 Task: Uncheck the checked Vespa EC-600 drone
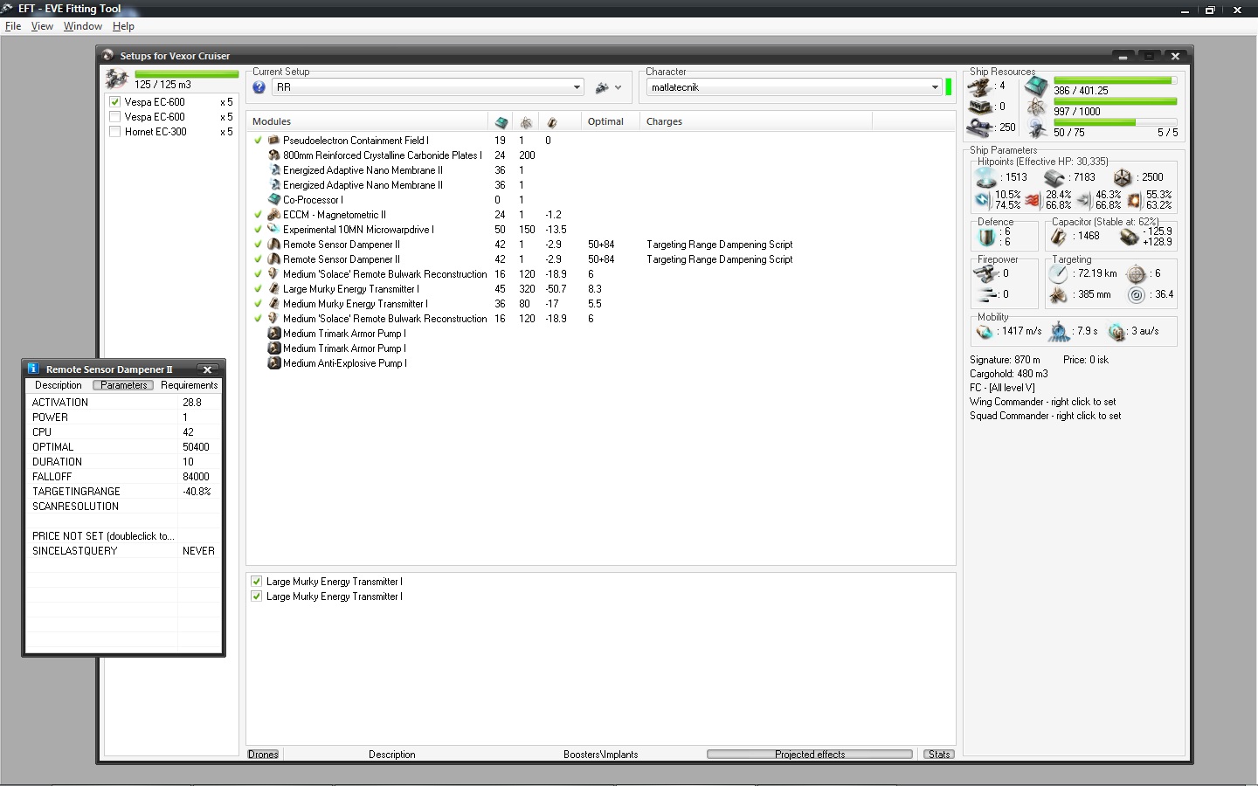click(114, 102)
